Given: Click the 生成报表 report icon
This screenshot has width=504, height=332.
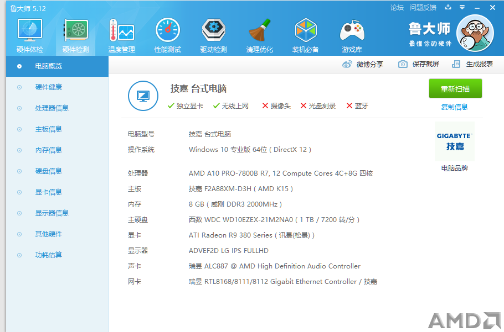Looking at the screenshot, I should click(x=456, y=64).
